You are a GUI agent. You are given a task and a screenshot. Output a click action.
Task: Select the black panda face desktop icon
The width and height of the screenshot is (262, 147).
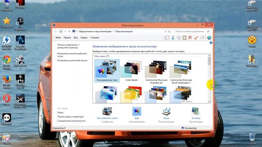[7, 119]
